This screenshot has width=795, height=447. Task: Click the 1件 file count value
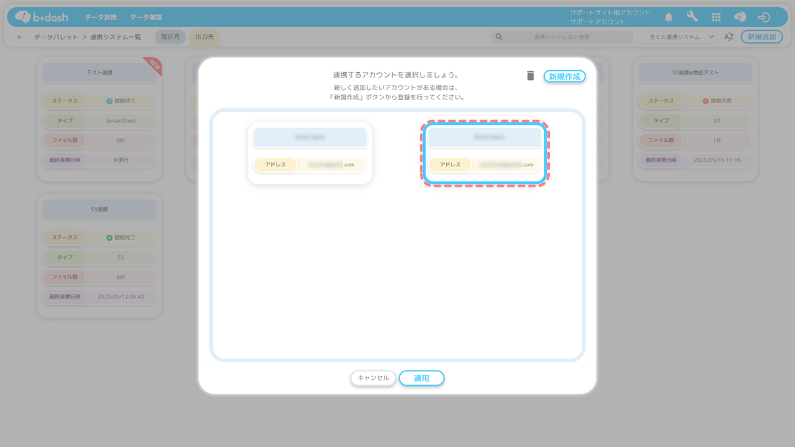tap(717, 141)
